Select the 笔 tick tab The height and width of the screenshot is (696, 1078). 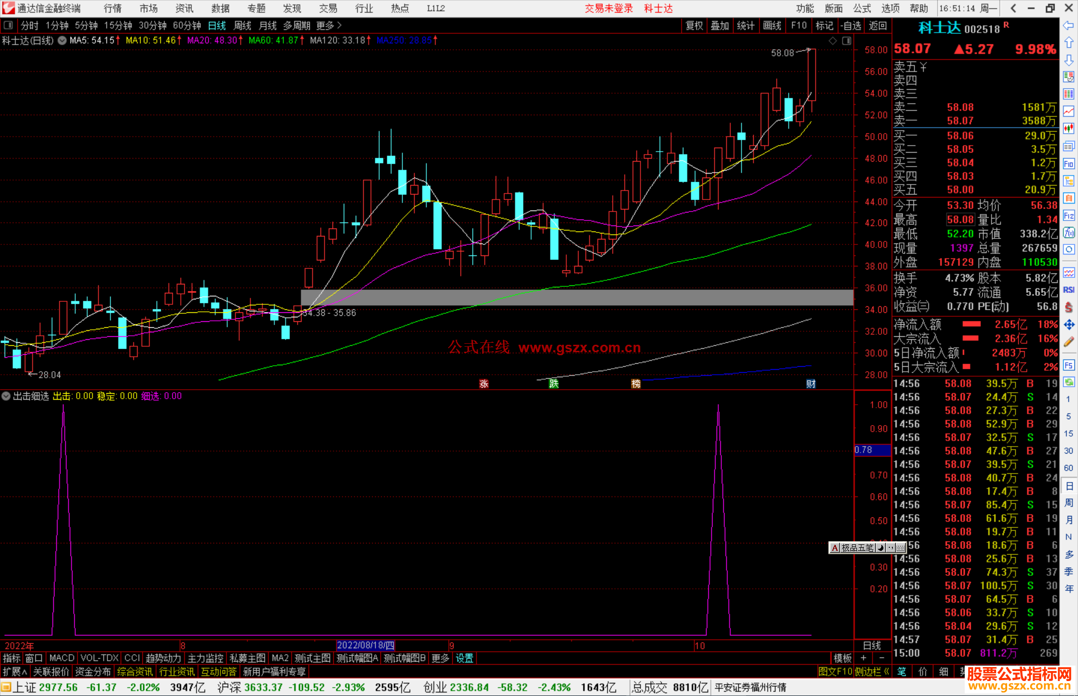901,672
